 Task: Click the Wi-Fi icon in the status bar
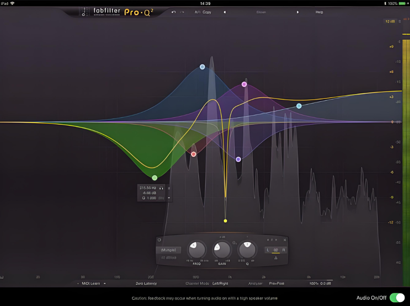12,3
